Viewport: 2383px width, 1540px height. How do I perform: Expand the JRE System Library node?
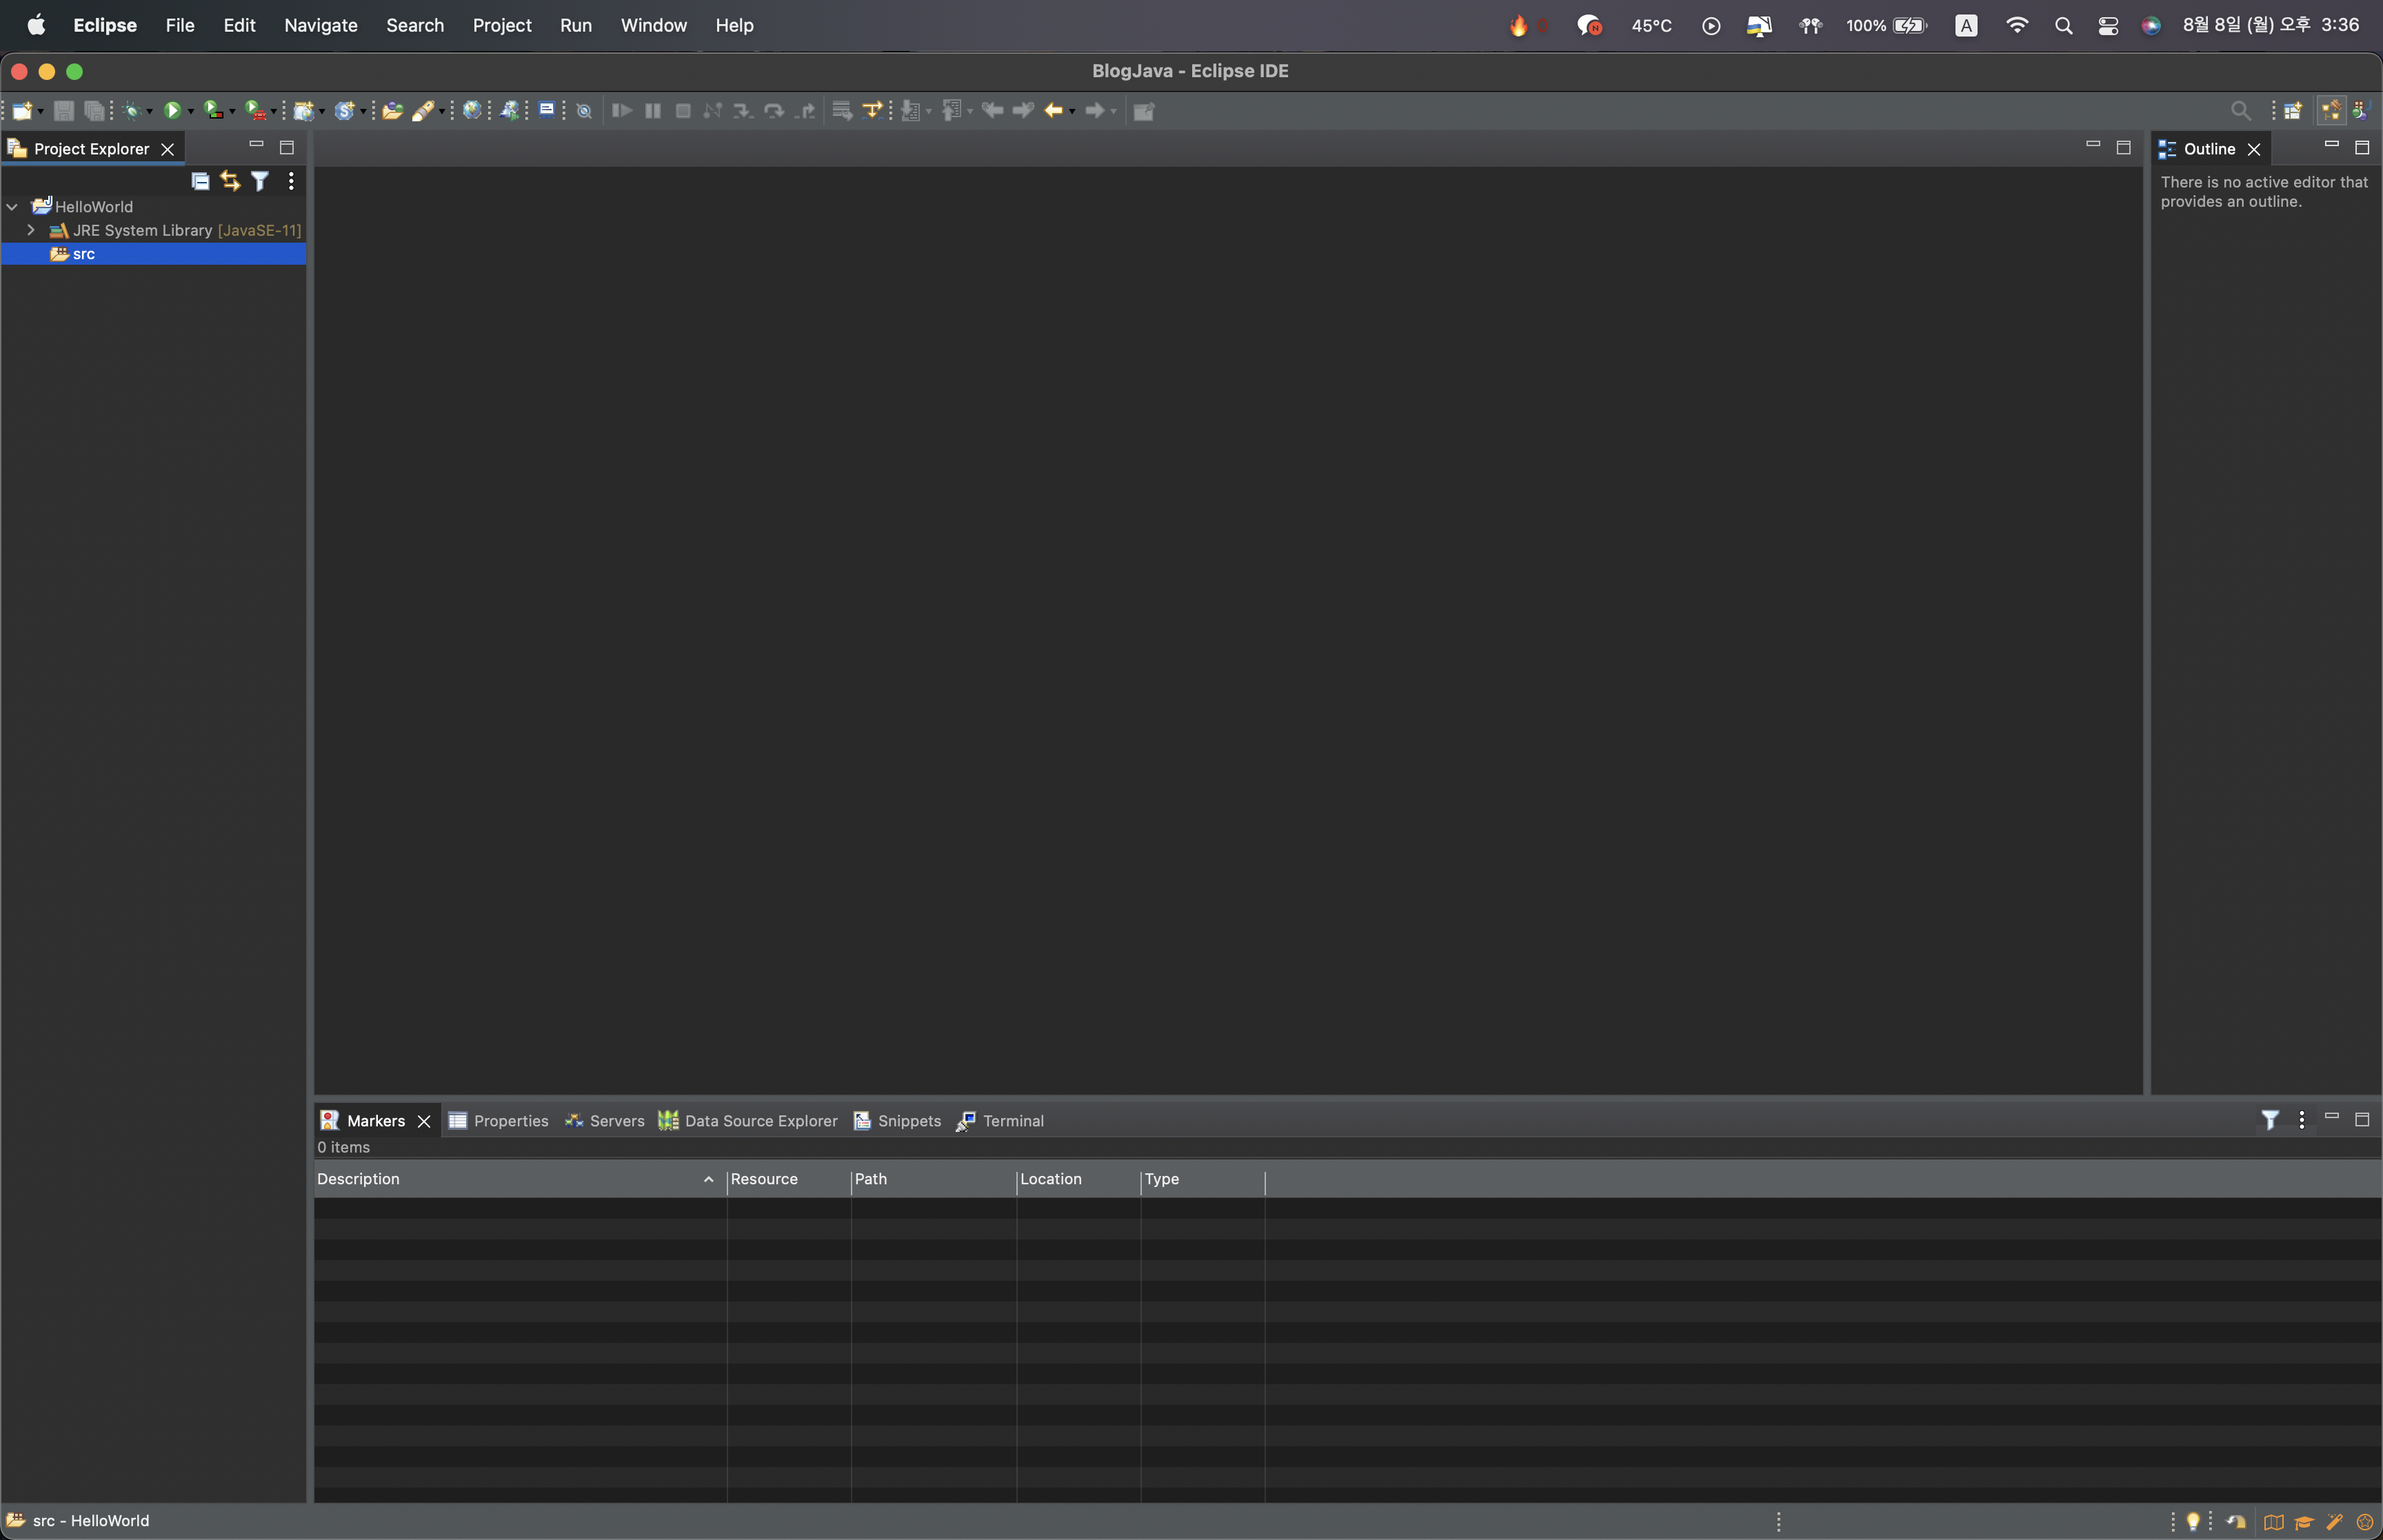31,230
